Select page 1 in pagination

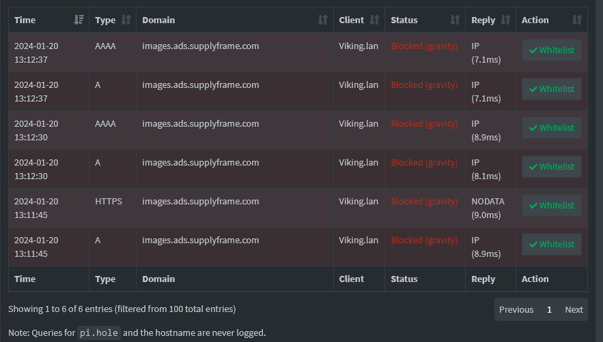pos(549,309)
